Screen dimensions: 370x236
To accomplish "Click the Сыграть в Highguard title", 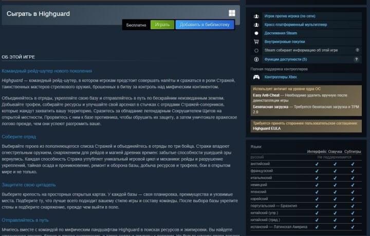I will [x=38, y=14].
